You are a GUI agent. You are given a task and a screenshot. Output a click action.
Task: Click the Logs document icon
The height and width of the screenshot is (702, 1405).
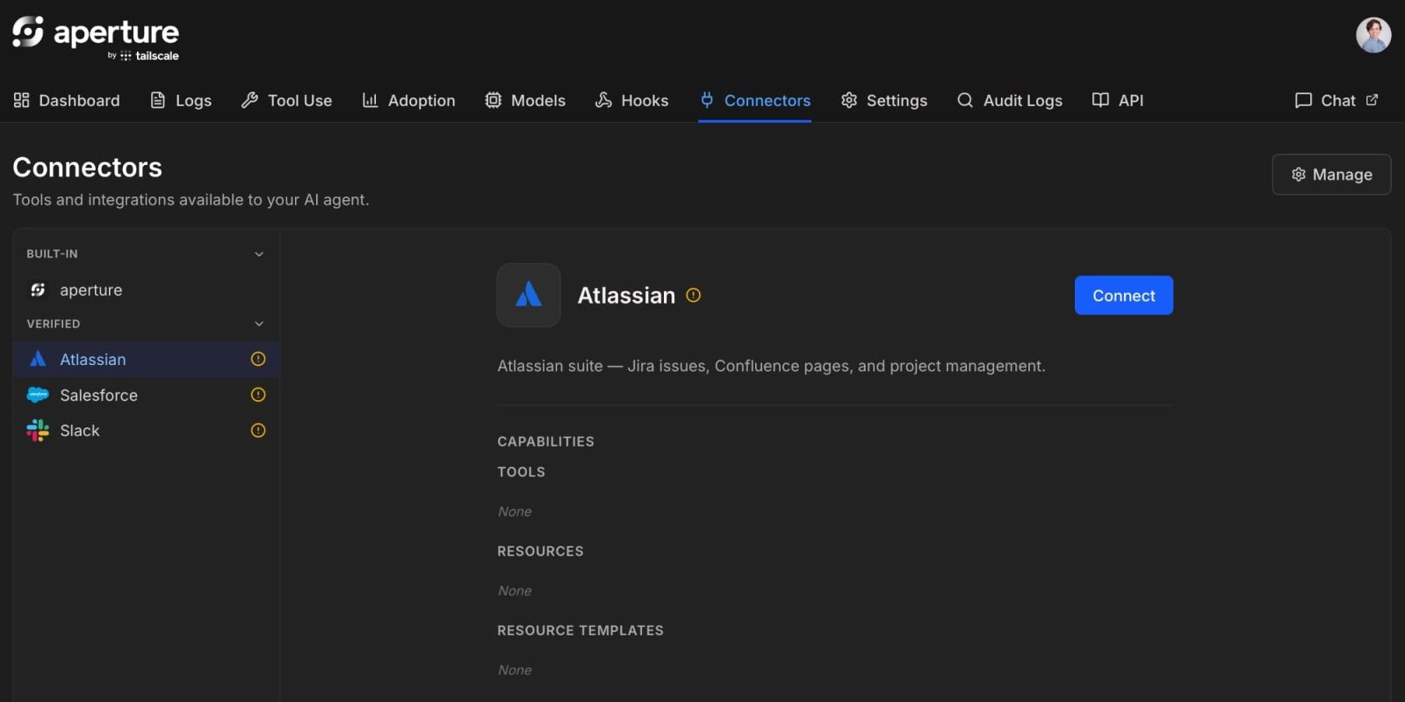tap(158, 100)
